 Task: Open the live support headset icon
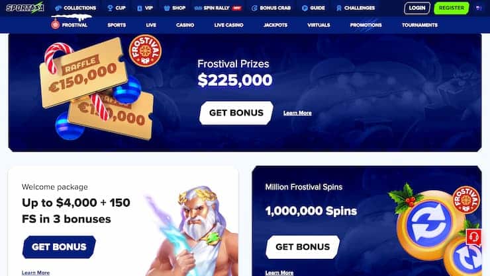click(x=473, y=237)
